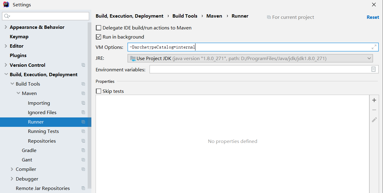Click the Environment variables field

tap(264, 69)
